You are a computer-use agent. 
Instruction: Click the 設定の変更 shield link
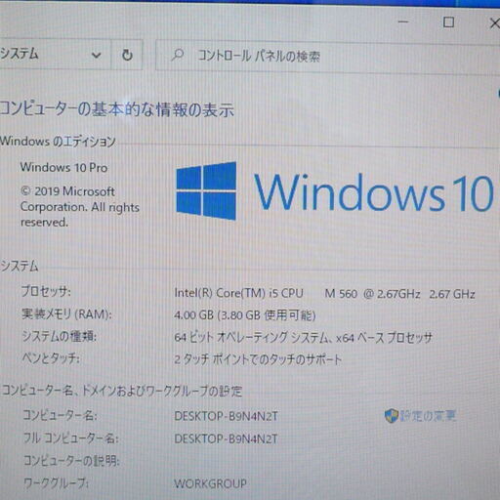[x=420, y=416]
